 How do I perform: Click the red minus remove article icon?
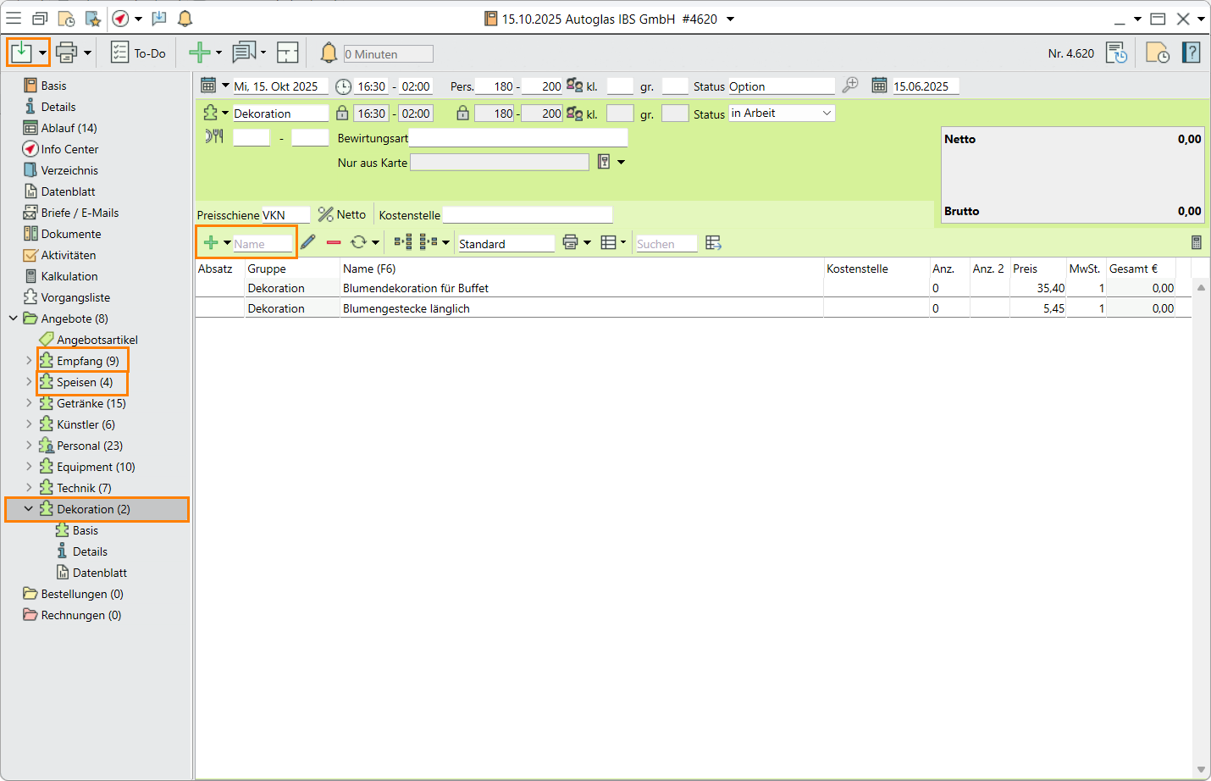(334, 242)
